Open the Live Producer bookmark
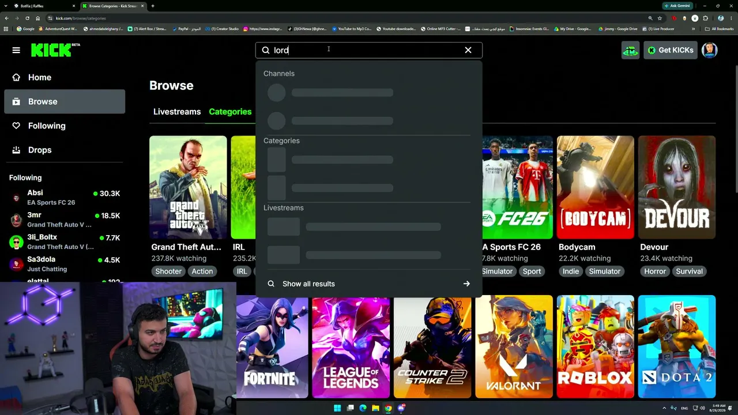Screen dimensions: 738x415 click(x=659, y=29)
